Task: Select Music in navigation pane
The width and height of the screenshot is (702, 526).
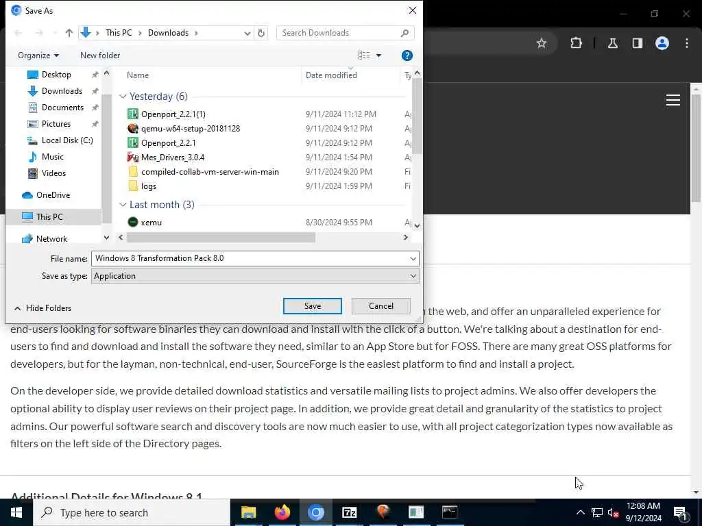Action: point(52,157)
